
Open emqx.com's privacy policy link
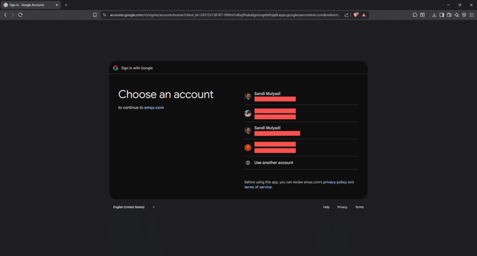pyautogui.click(x=335, y=182)
